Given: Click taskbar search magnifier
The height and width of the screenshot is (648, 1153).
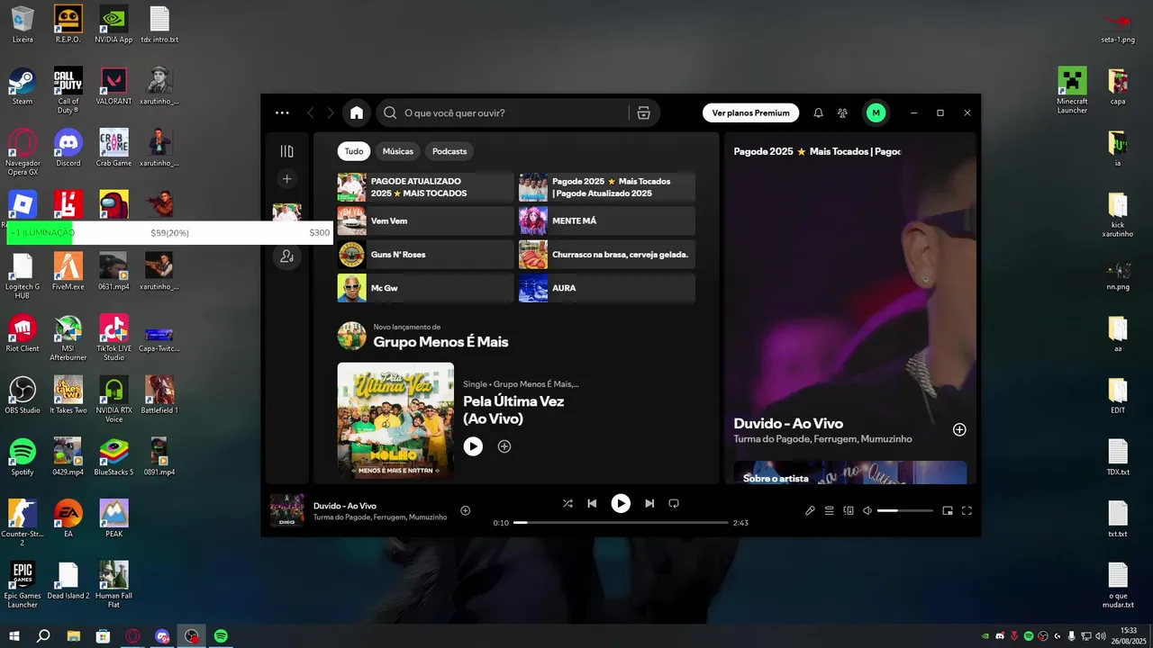Looking at the screenshot, I should tap(43, 636).
